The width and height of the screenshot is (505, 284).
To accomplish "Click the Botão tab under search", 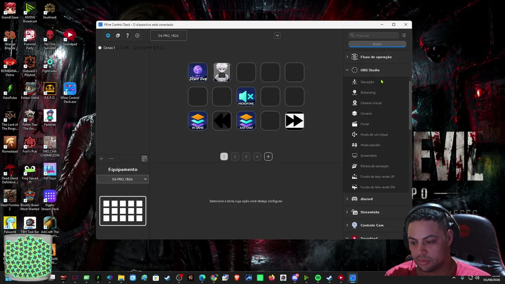I will point(377,44).
